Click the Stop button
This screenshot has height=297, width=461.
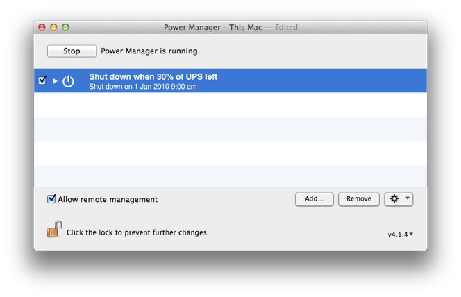click(x=72, y=51)
